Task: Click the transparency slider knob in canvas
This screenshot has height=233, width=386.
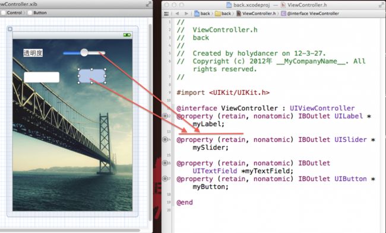Action: [84, 52]
